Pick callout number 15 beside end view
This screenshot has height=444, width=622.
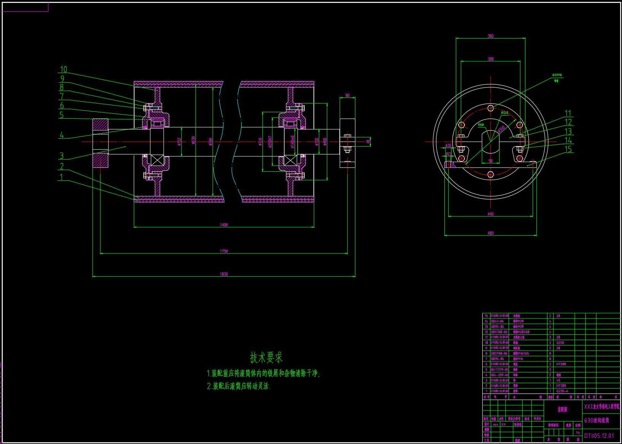point(568,149)
